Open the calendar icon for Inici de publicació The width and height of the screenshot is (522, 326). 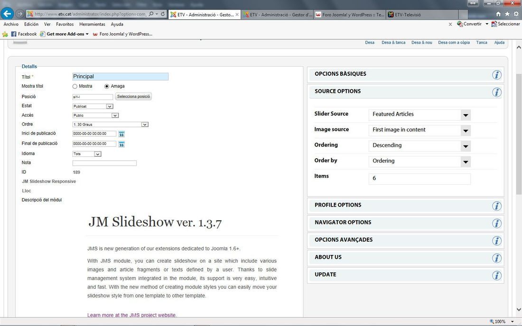[x=121, y=134]
